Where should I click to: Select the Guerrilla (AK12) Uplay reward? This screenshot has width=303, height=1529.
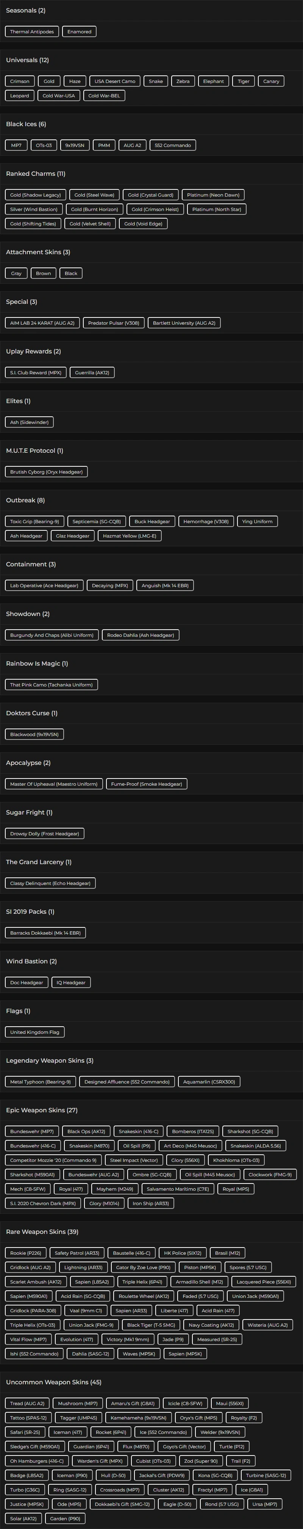pos(92,373)
